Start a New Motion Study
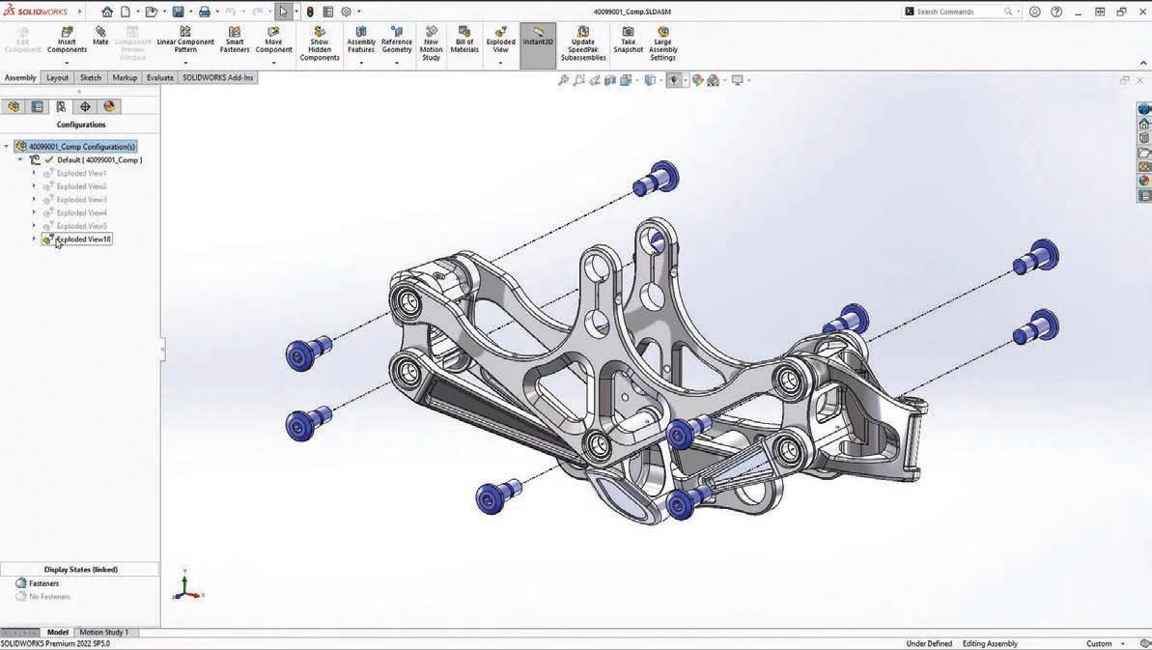Image resolution: width=1152 pixels, height=650 pixels. coord(432,43)
